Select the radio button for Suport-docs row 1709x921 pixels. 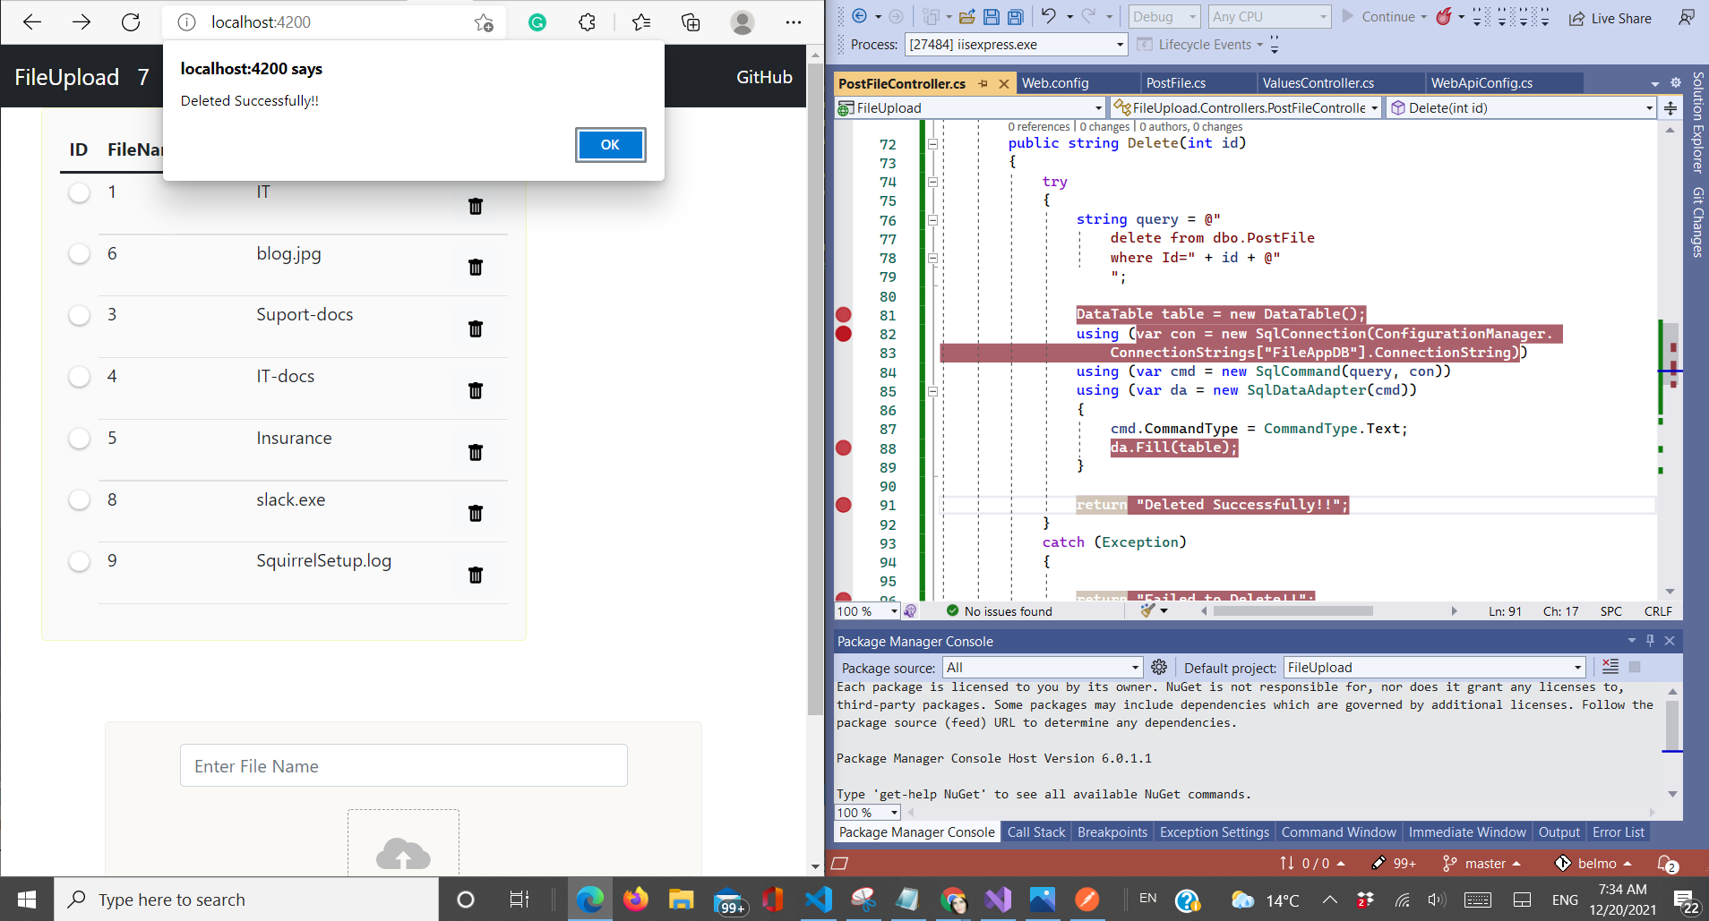[x=80, y=315]
